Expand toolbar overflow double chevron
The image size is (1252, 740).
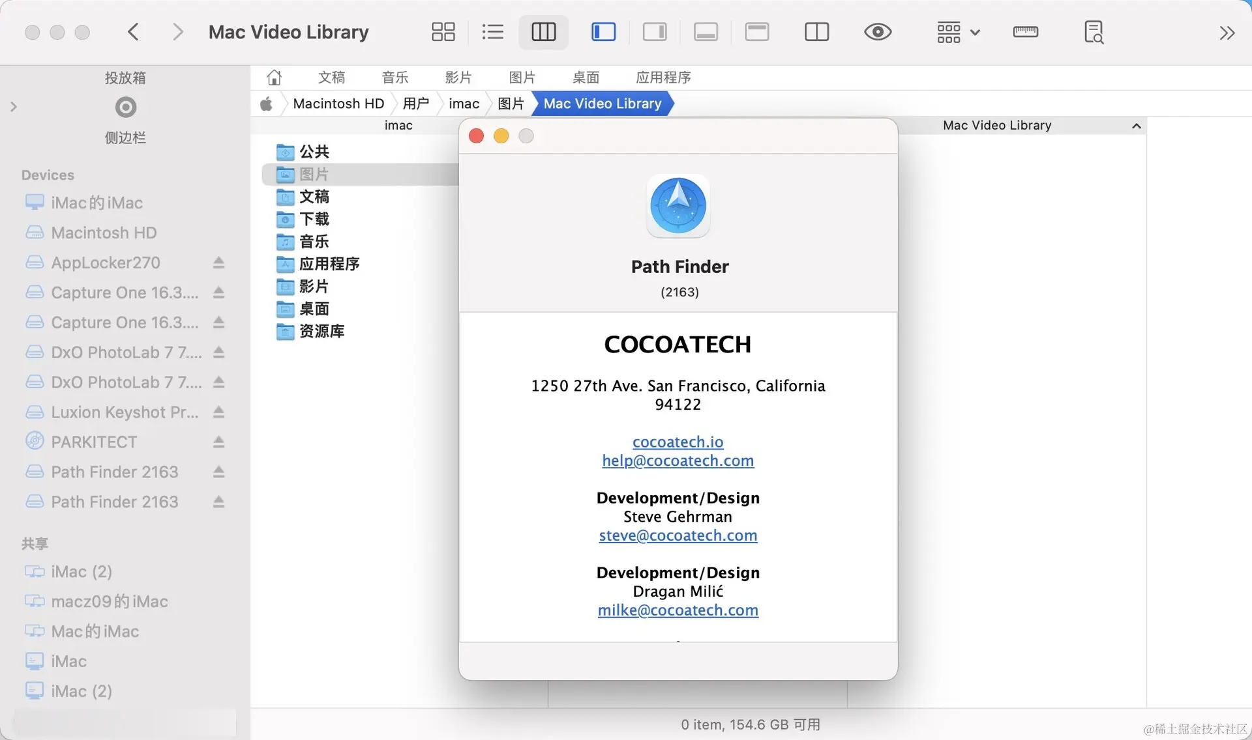1227,33
